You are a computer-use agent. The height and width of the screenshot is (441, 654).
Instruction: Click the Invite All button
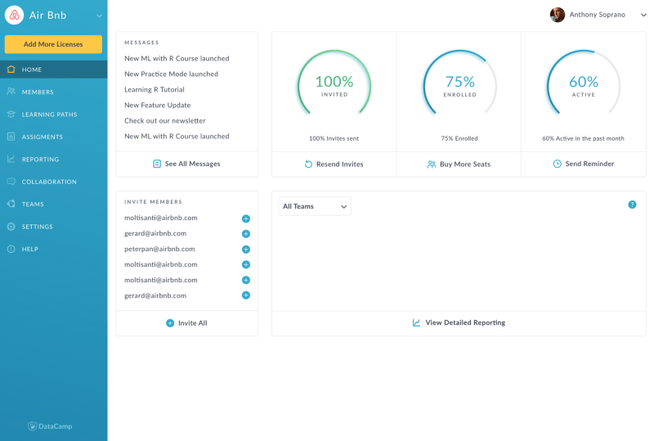(187, 323)
